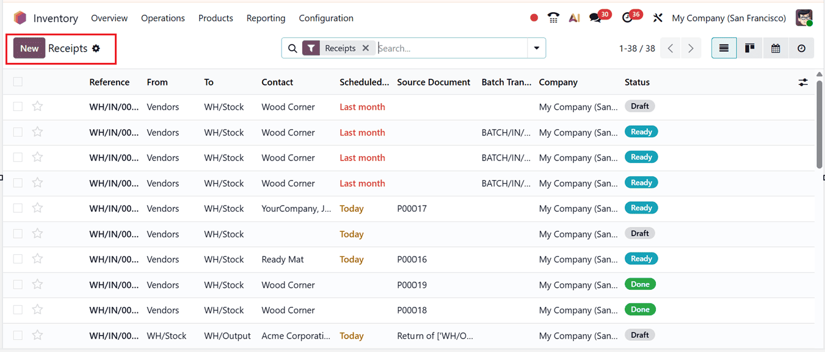Open the messaging conversations panel
The image size is (825, 352).
point(595,18)
